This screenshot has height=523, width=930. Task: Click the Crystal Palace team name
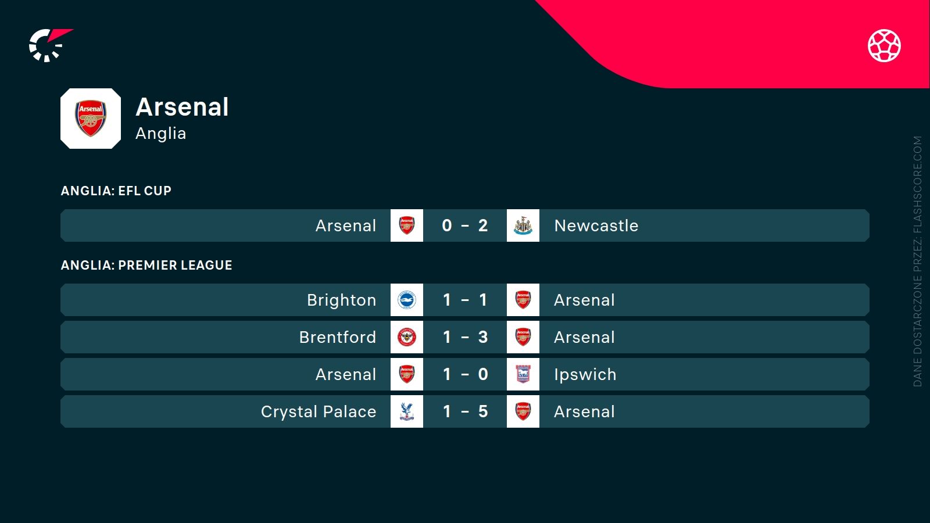[319, 411]
